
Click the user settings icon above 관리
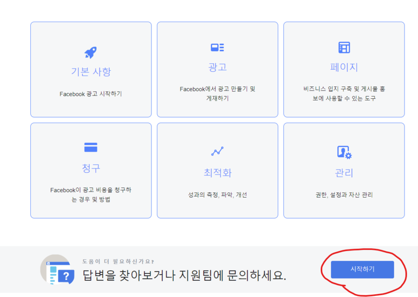coord(344,152)
